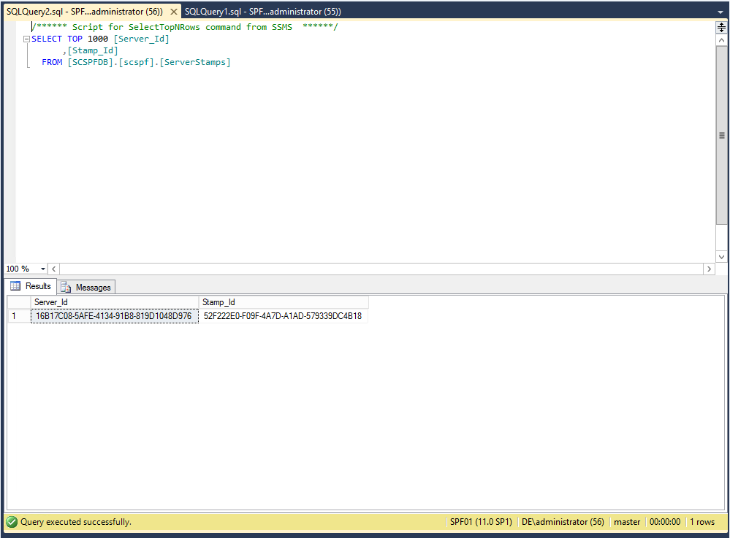730x538 pixels.
Task: Click the editor scroll up arrow
Action: pyautogui.click(x=721, y=41)
